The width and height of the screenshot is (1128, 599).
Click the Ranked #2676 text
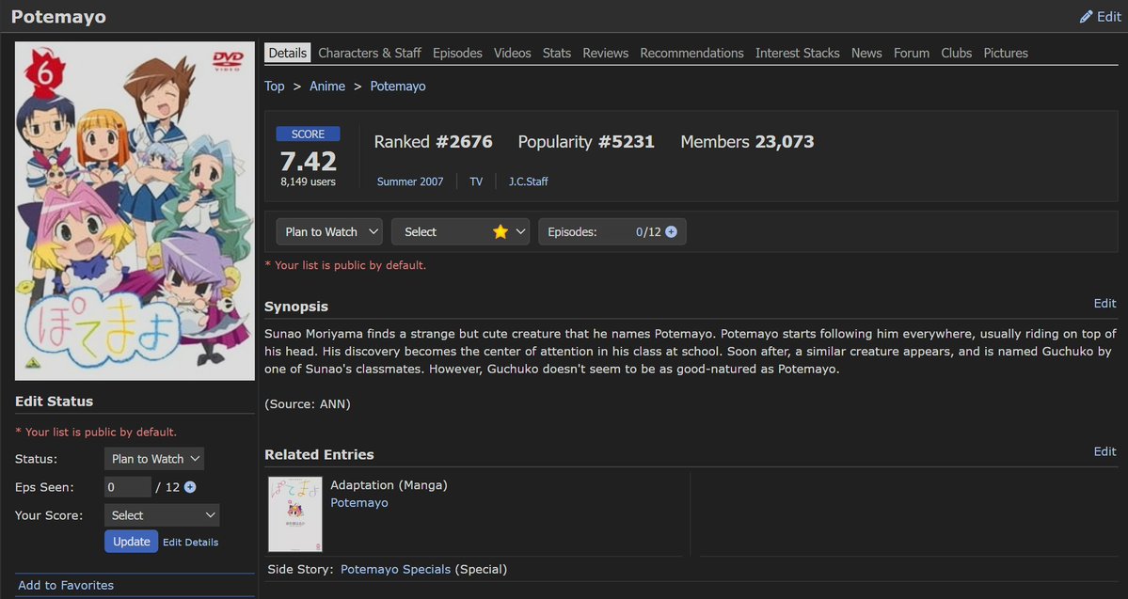433,142
